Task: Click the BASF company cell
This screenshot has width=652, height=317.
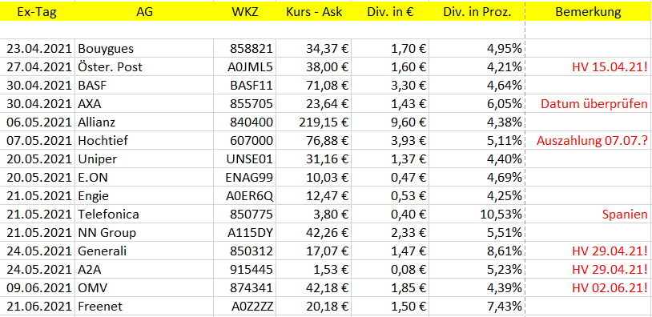Action: (144, 85)
